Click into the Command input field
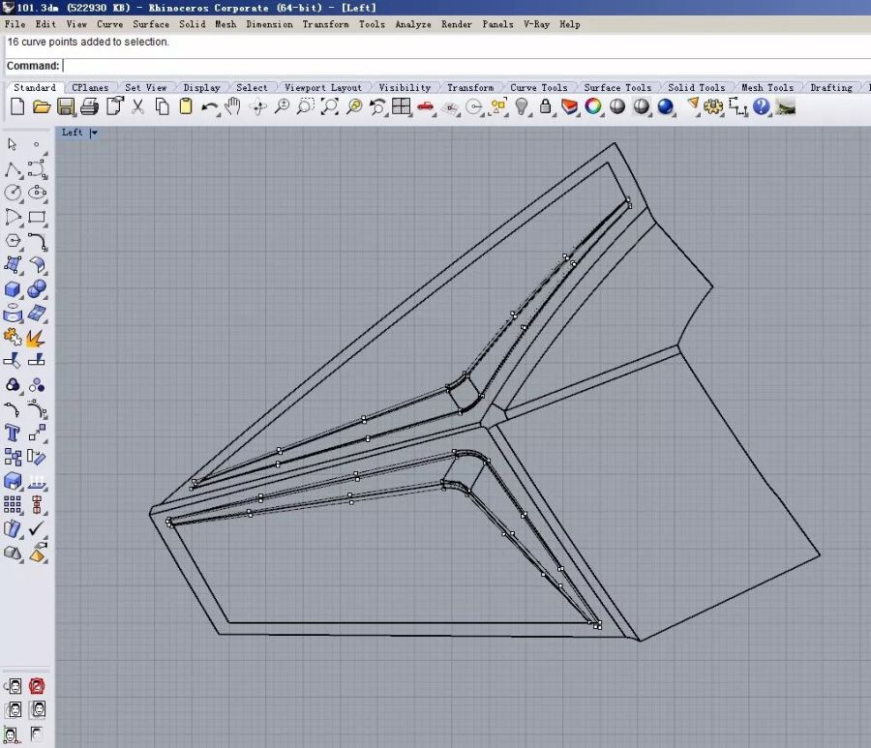Screen dimensions: 871x748 tap(465, 66)
